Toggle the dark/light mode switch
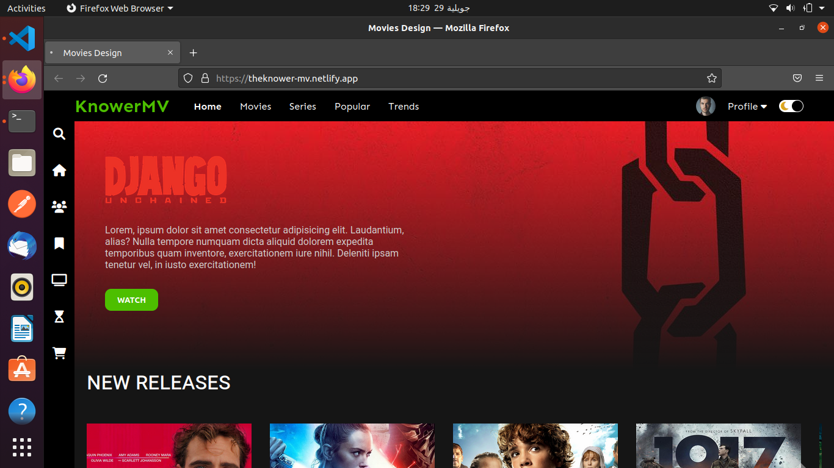The width and height of the screenshot is (834, 468). pyautogui.click(x=791, y=106)
